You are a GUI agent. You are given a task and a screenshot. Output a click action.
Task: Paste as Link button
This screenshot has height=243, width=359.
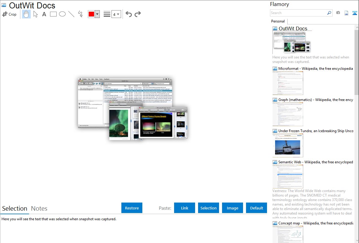click(185, 208)
